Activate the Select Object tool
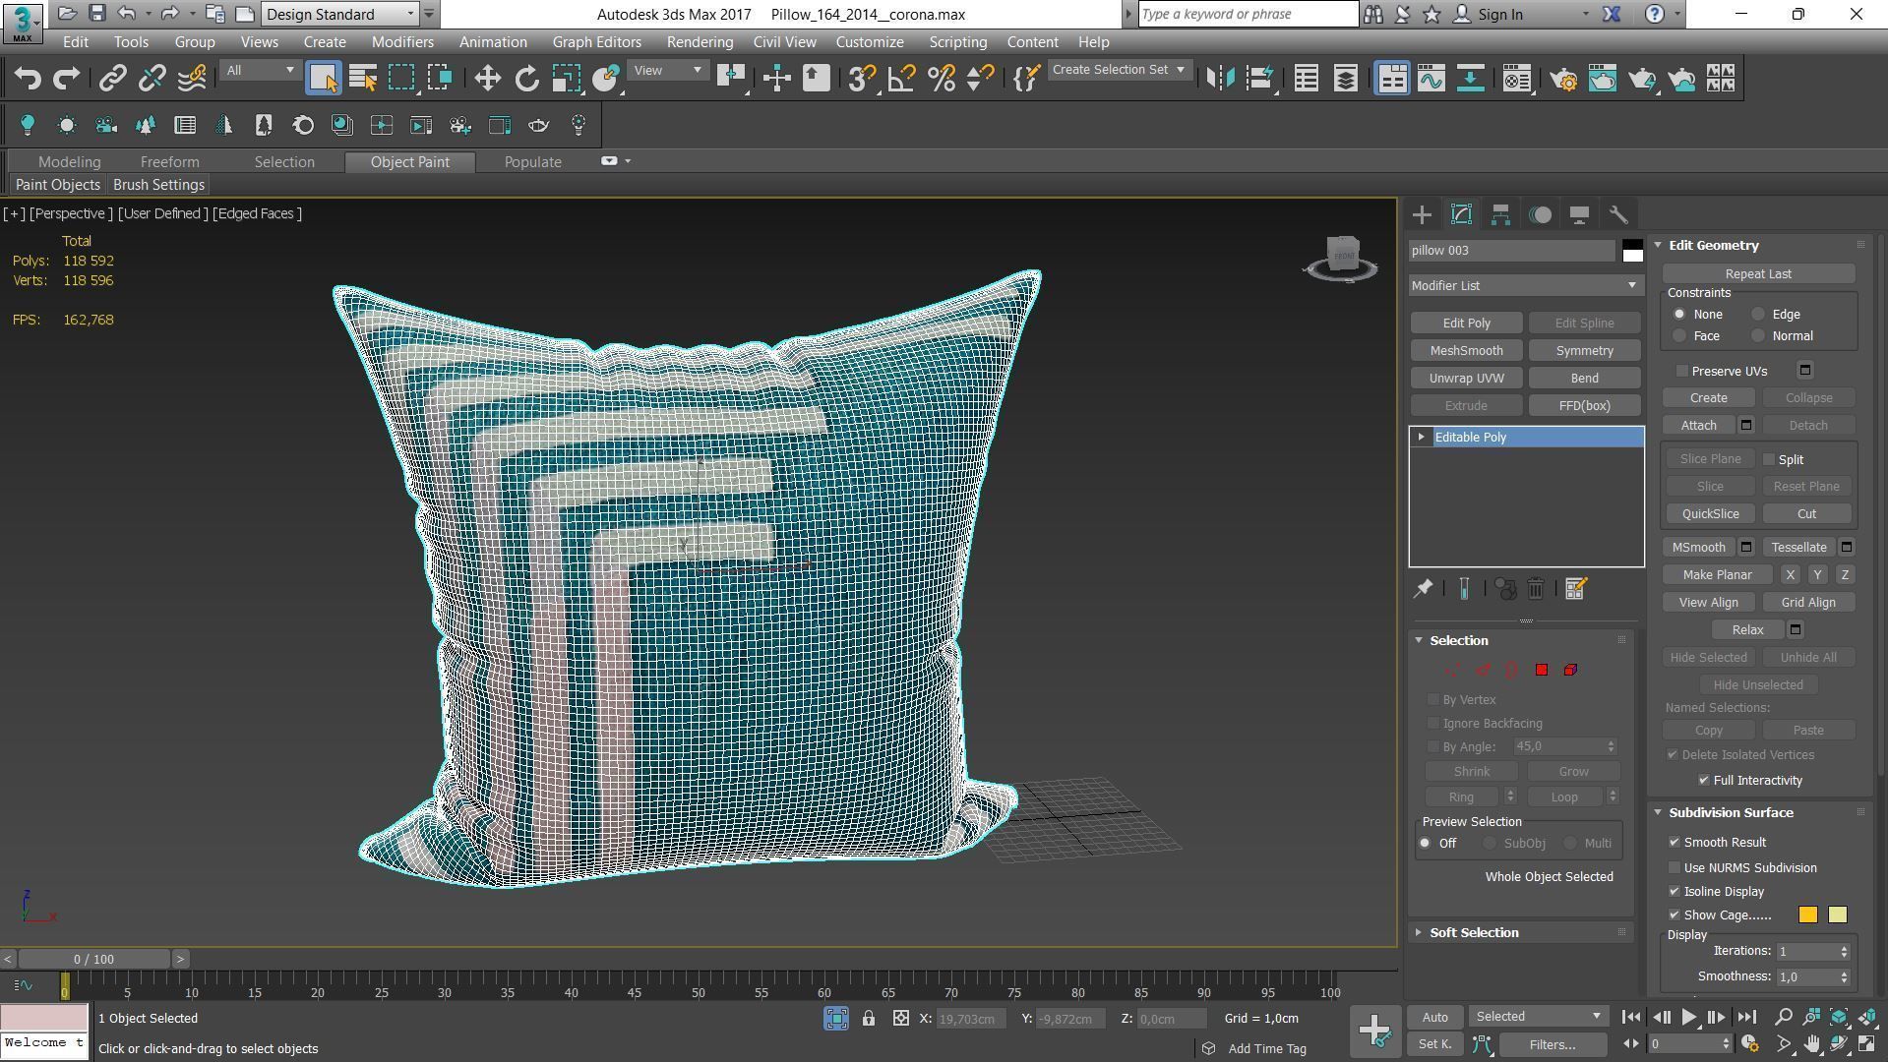The width and height of the screenshot is (1888, 1062). [324, 79]
